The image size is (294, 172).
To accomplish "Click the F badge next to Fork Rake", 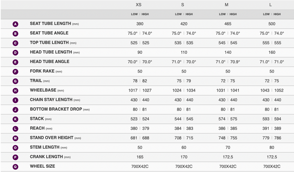I will (16, 71).
